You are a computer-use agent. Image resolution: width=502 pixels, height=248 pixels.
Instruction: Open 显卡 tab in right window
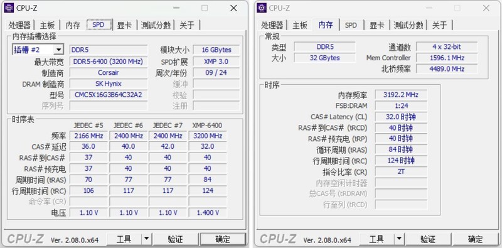377,25
